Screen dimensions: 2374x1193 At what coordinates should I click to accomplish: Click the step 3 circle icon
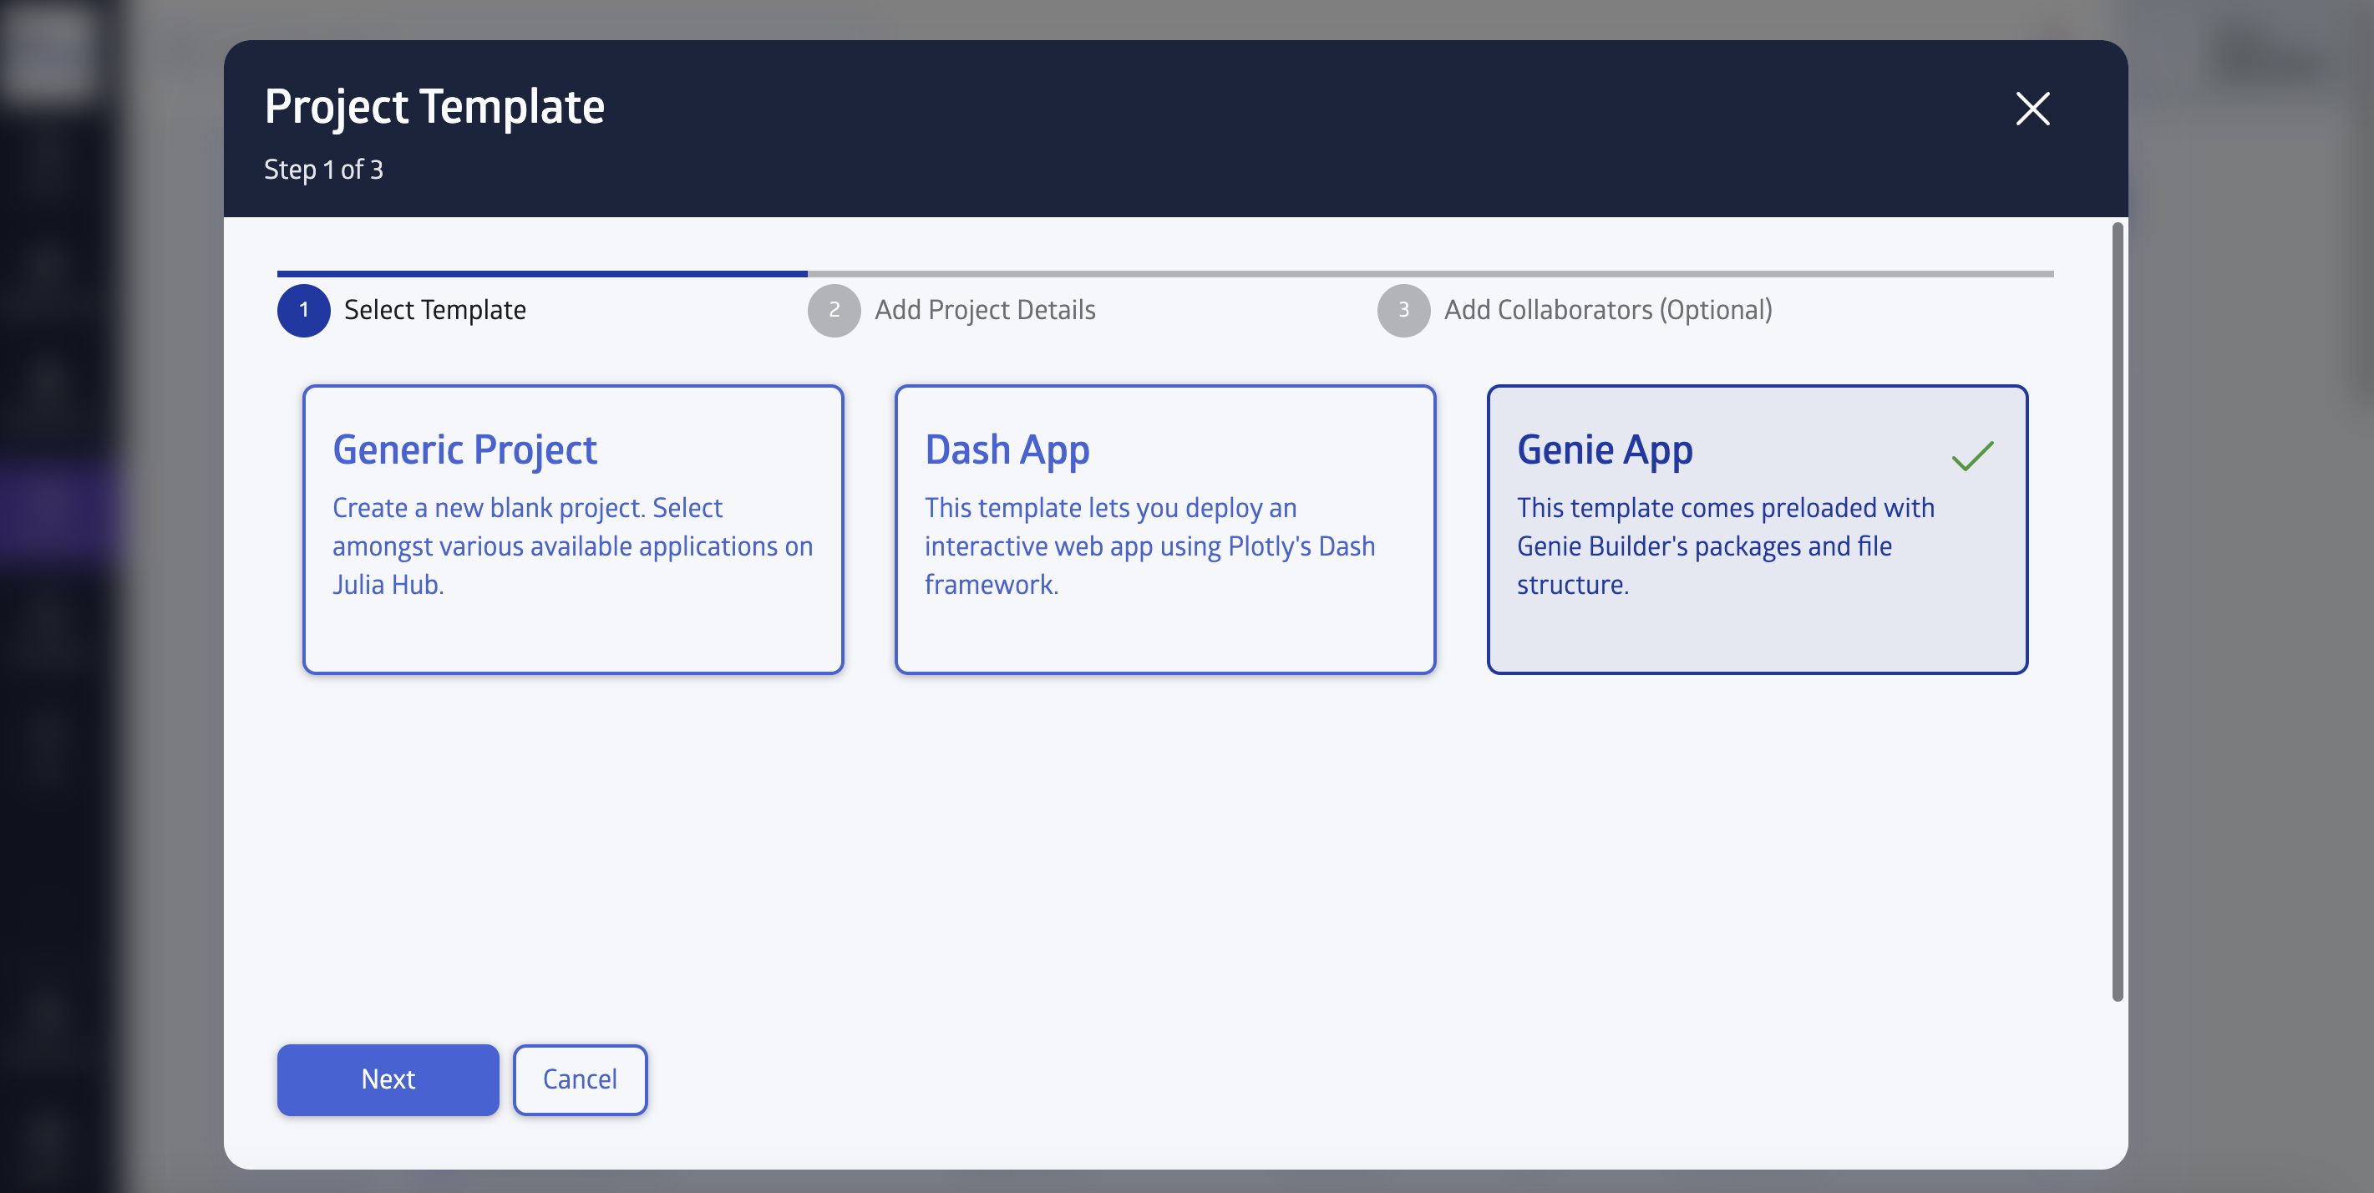[1403, 310]
